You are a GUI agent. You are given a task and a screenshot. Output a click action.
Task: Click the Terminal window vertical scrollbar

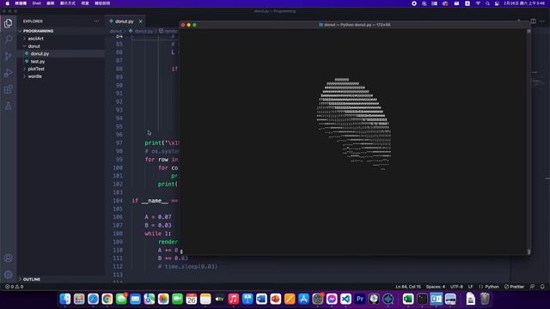529,142
